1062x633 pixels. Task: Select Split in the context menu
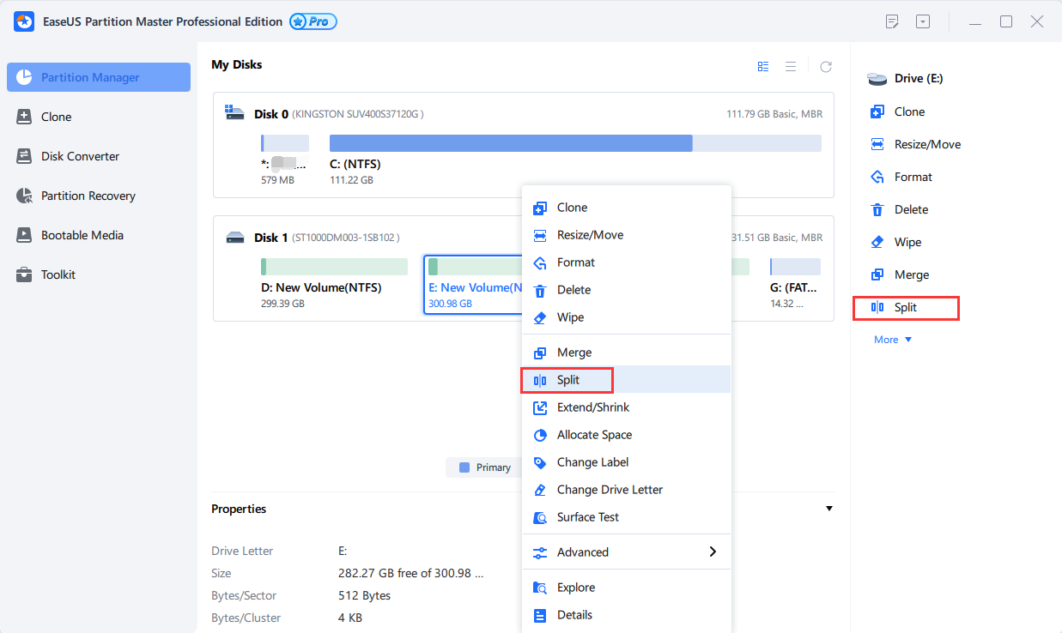(x=567, y=380)
